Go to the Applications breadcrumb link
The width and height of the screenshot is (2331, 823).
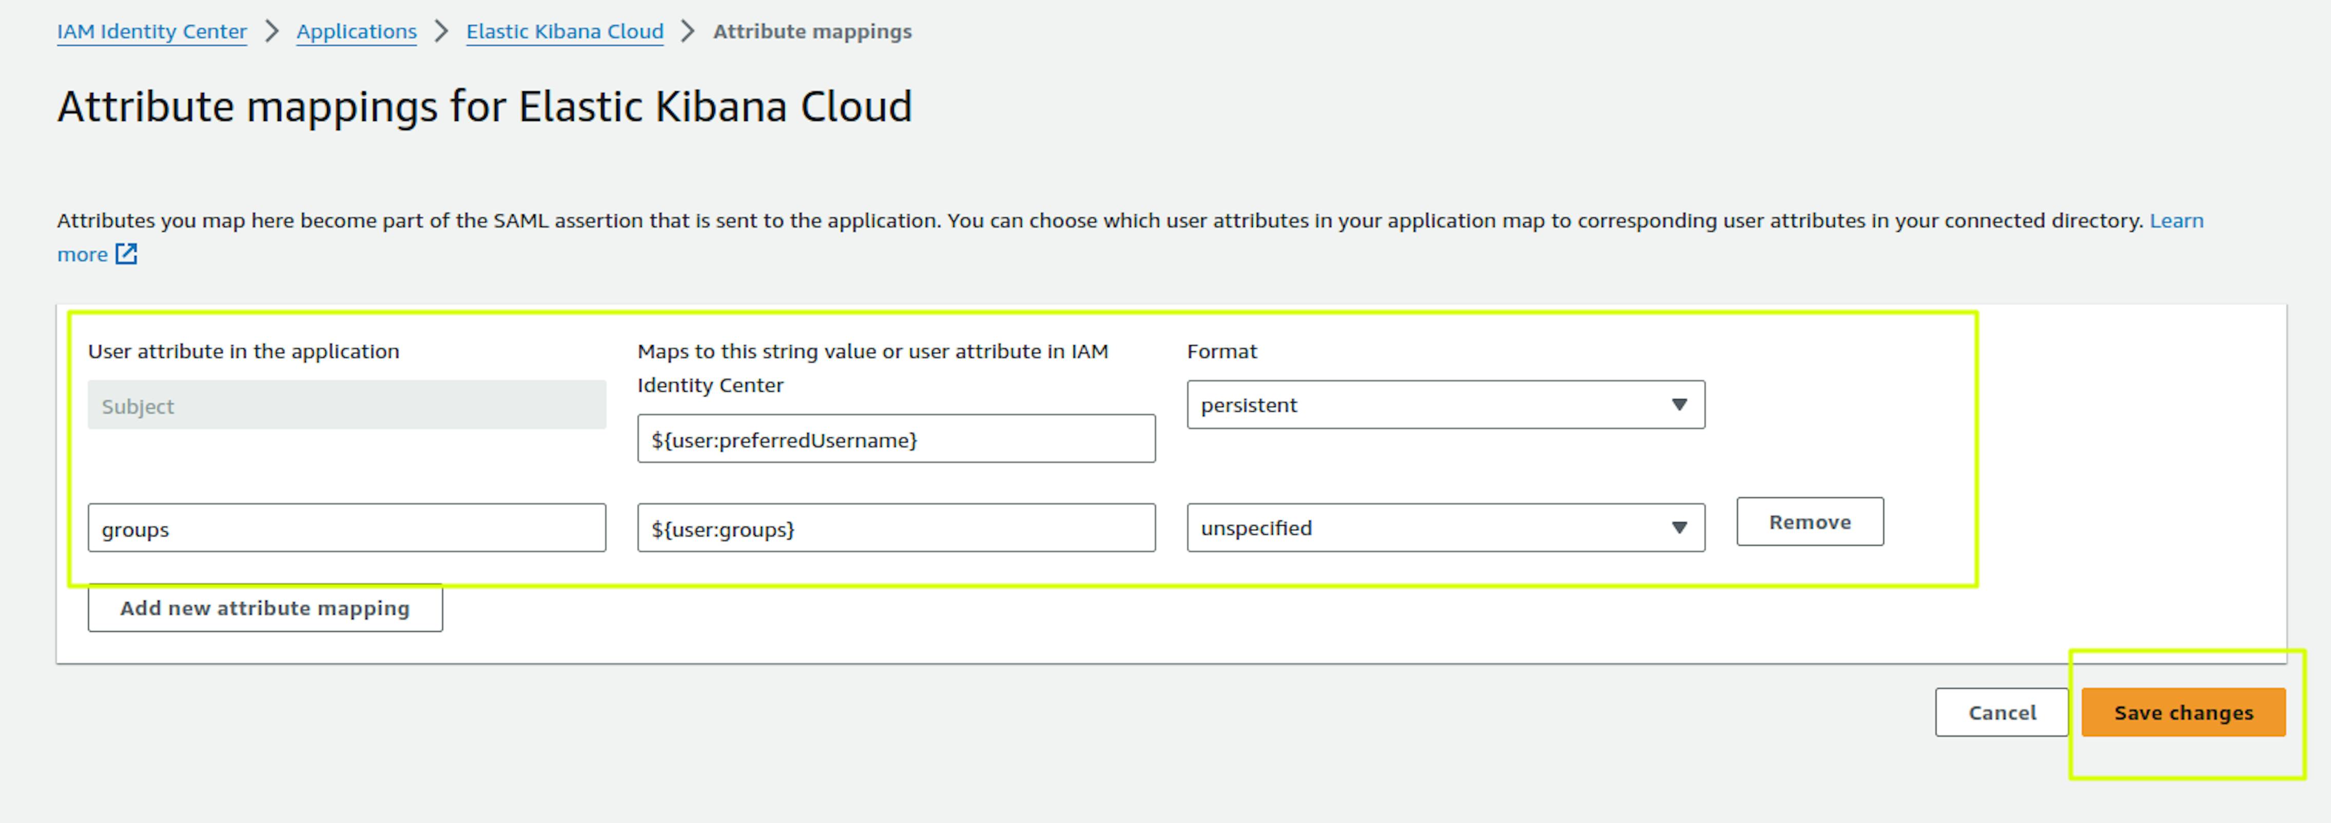[x=357, y=32]
